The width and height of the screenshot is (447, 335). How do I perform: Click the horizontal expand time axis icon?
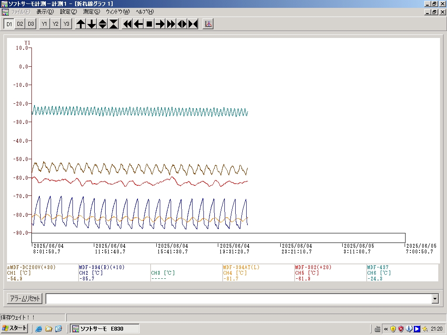click(x=182, y=24)
